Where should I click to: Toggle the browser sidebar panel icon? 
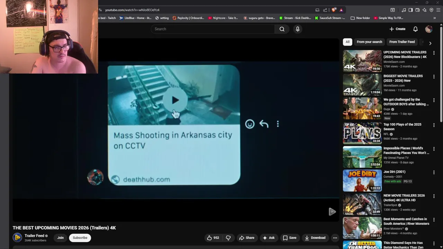[x=410, y=10]
